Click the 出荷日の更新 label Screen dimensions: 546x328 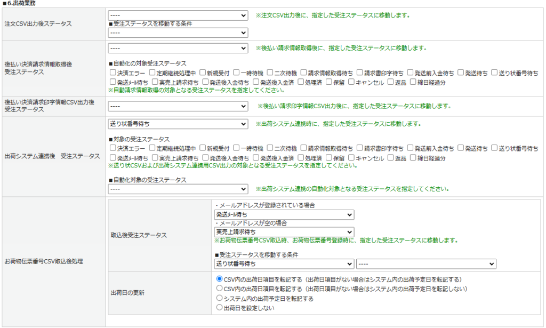[x=127, y=293]
